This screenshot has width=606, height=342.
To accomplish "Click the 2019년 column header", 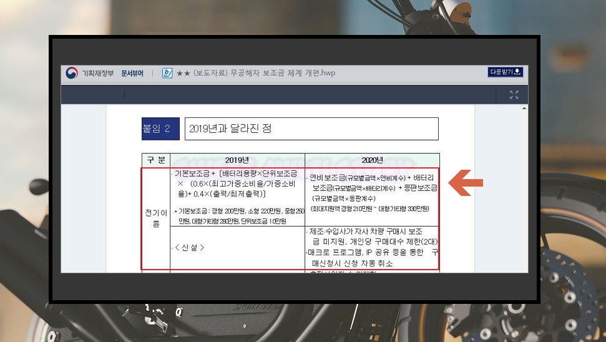I will point(237,160).
